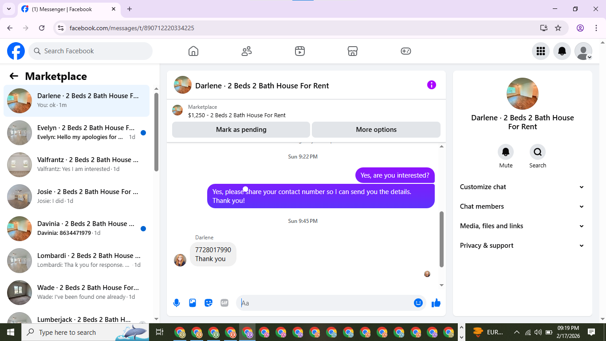Image resolution: width=606 pixels, height=341 pixels.
Task: Click the install app icon in address bar
Action: [x=544, y=28]
